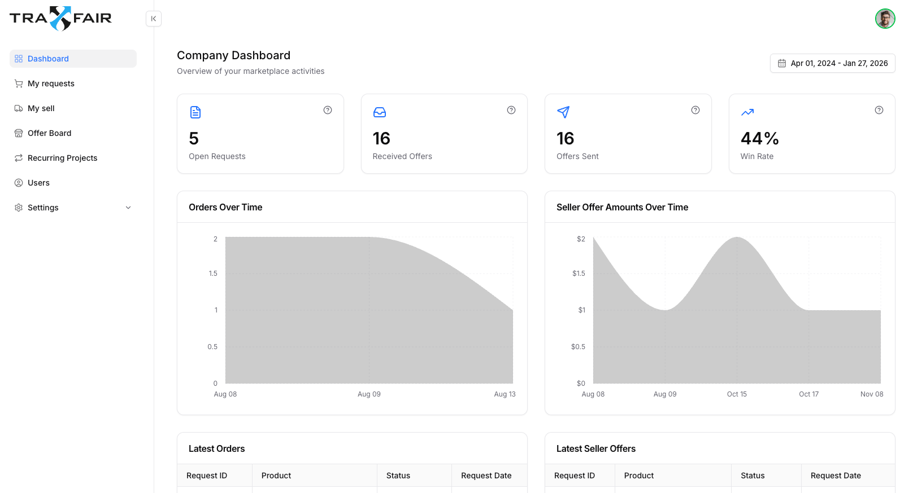Collapse the sidebar with the arrow button
This screenshot has height=493, width=913.
pos(154,19)
